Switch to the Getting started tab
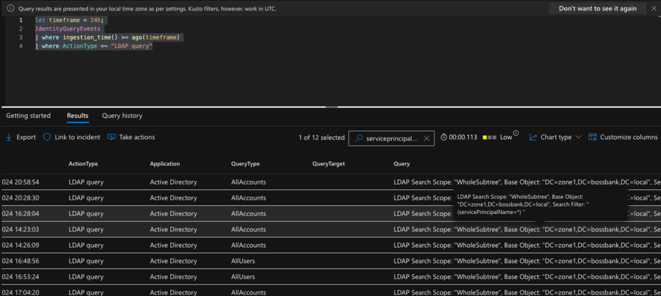 (x=28, y=116)
